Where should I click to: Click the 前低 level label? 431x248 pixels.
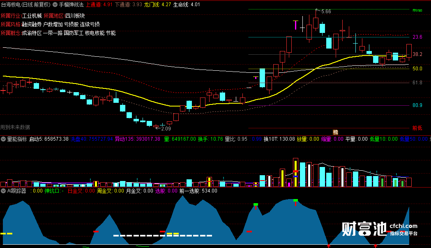point(417,128)
